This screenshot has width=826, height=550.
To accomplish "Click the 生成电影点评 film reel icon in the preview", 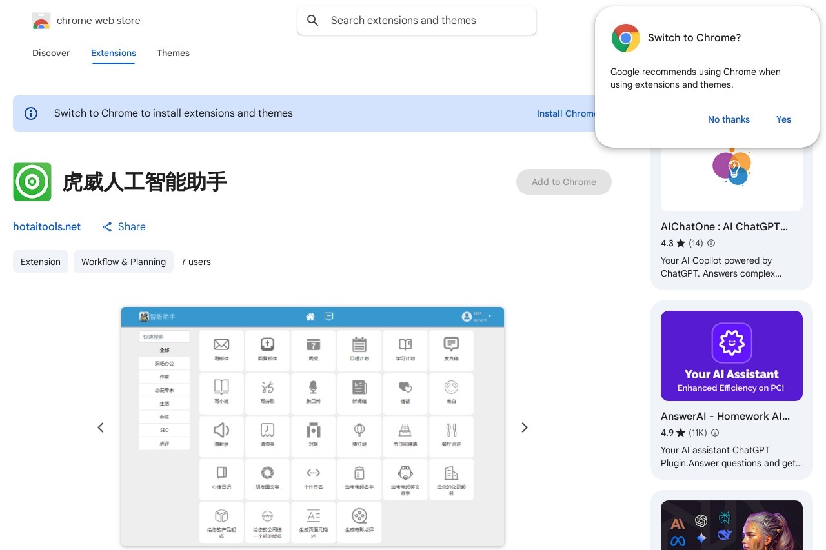I will [x=359, y=516].
